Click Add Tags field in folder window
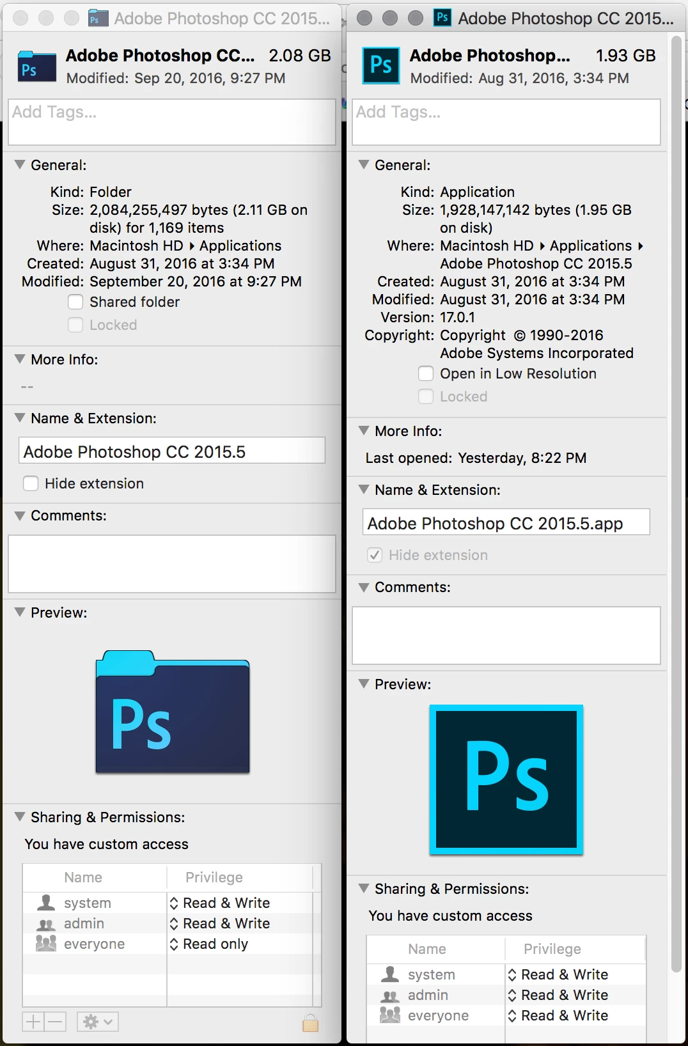 coord(172,121)
